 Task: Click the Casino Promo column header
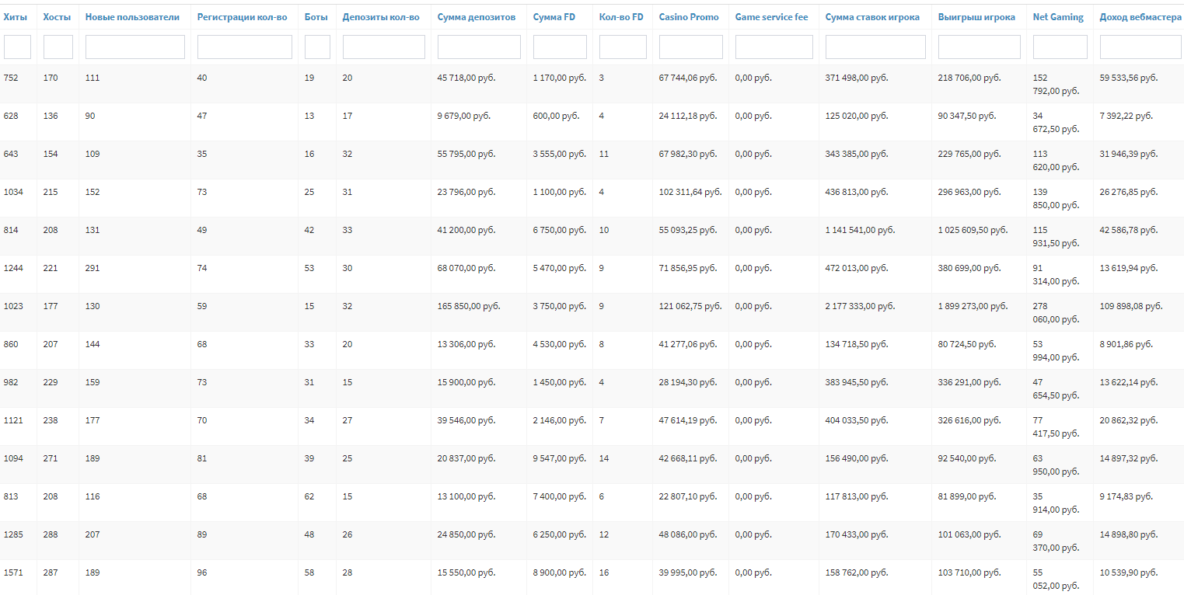point(689,17)
